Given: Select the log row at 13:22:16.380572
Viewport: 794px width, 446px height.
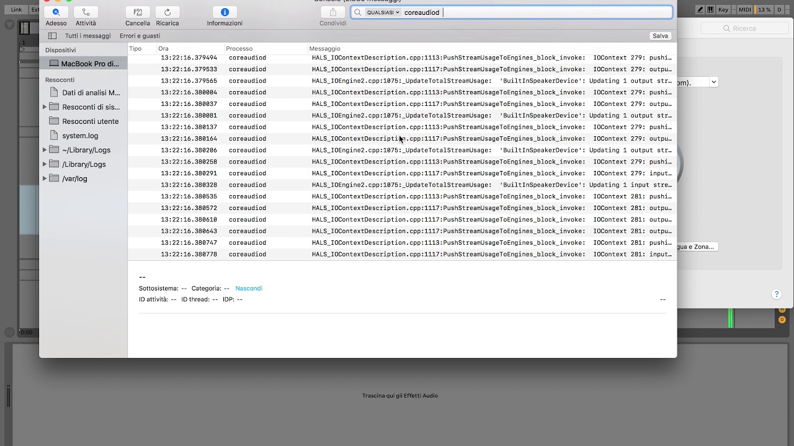Looking at the screenshot, I should (402, 208).
